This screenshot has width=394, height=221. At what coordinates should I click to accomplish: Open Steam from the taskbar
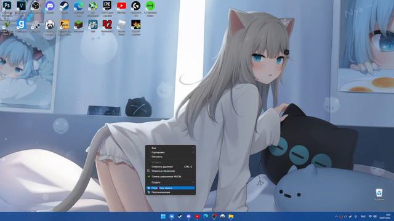pyautogui.click(x=180, y=216)
